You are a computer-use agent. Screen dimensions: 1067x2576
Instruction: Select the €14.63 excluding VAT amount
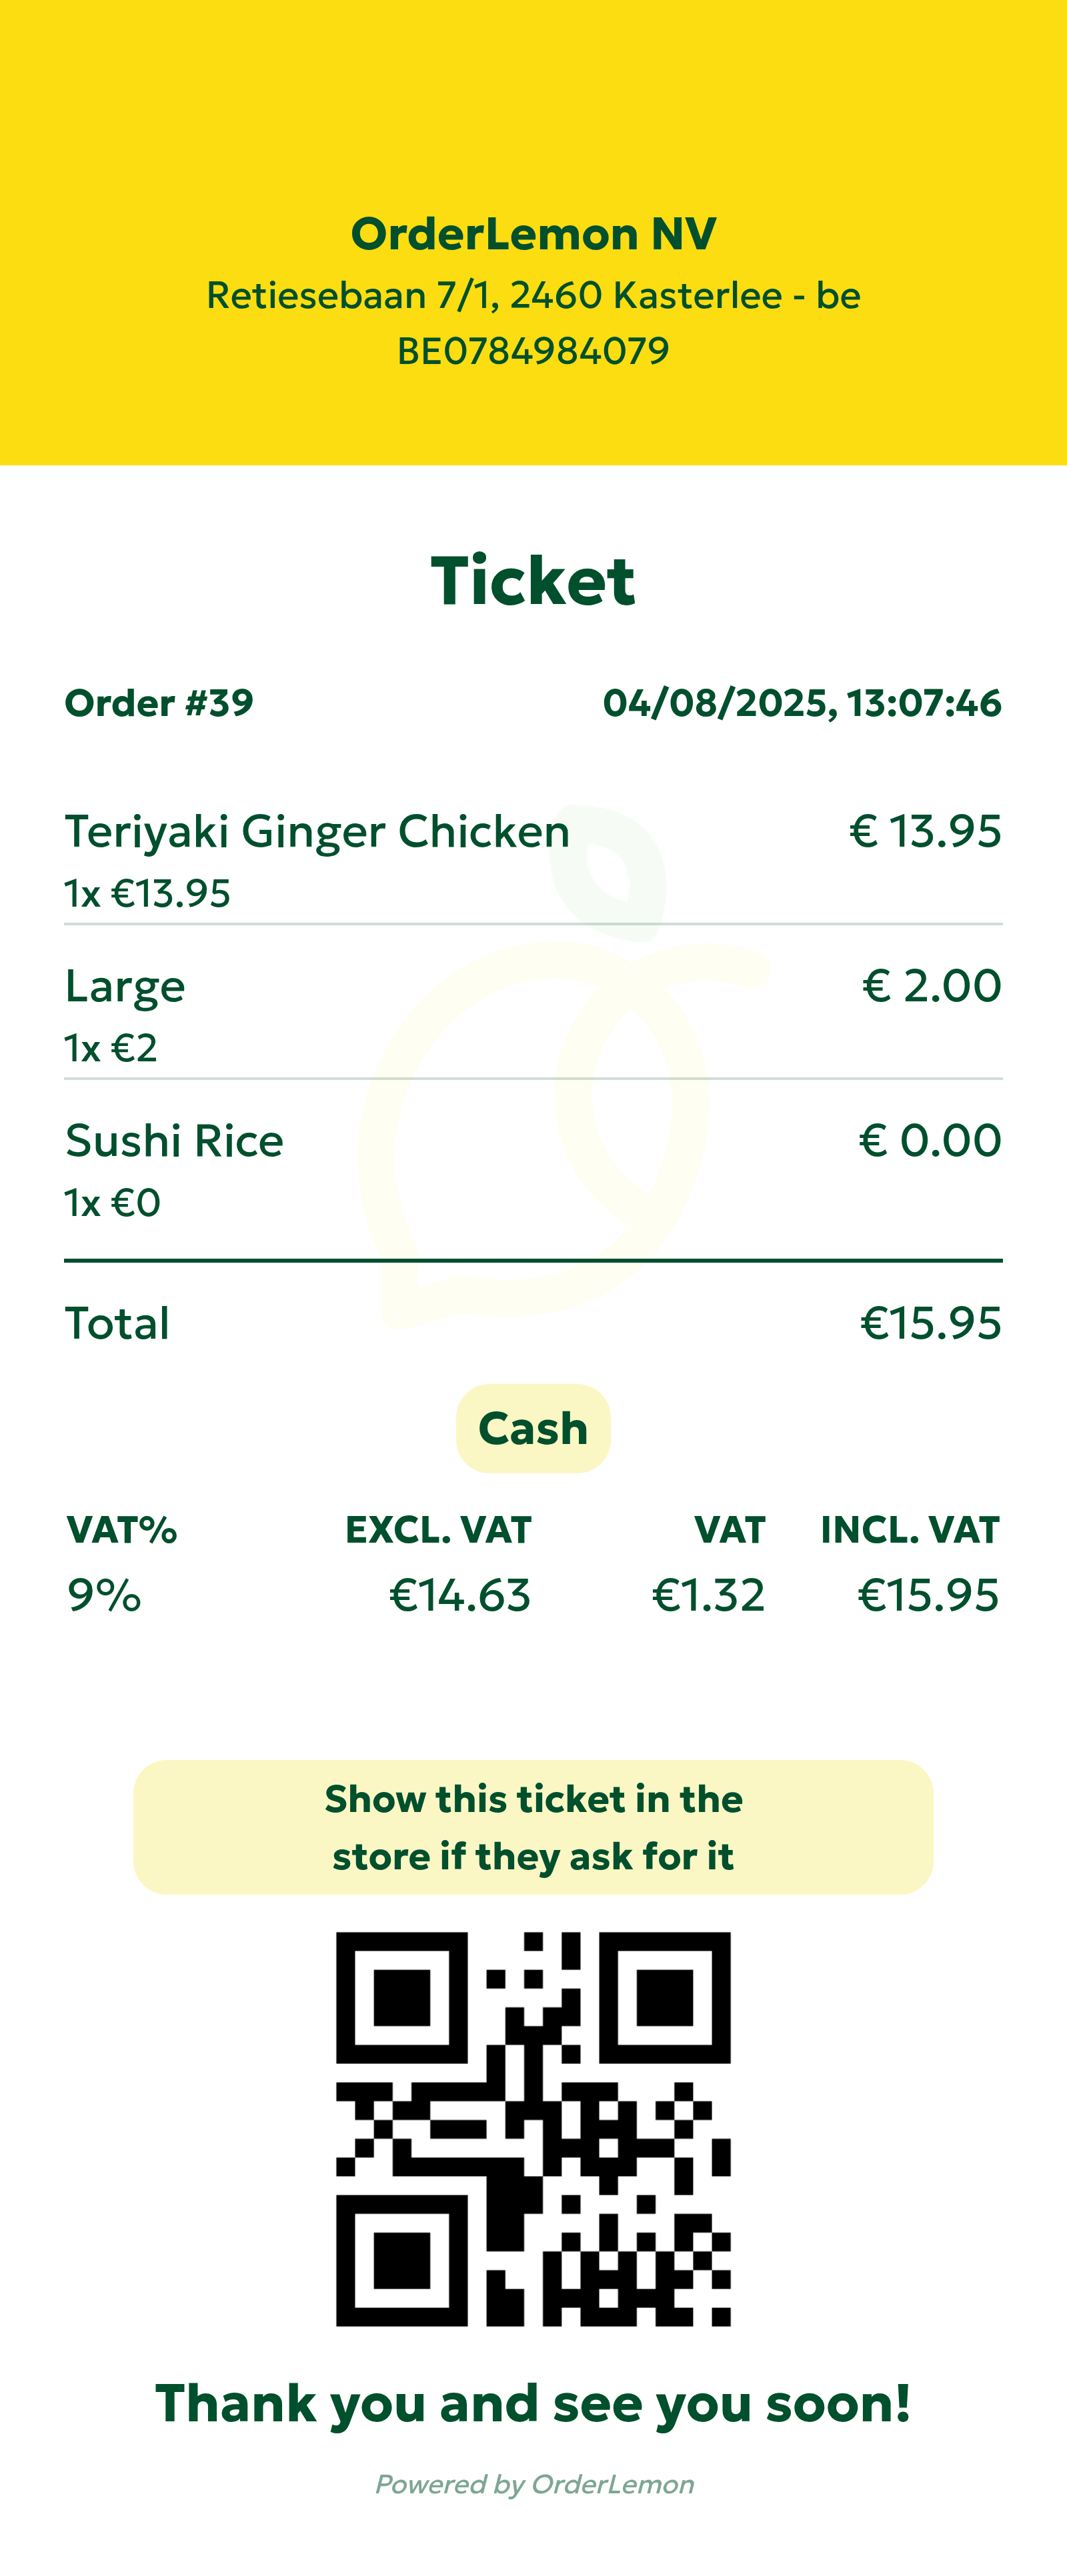[459, 1595]
